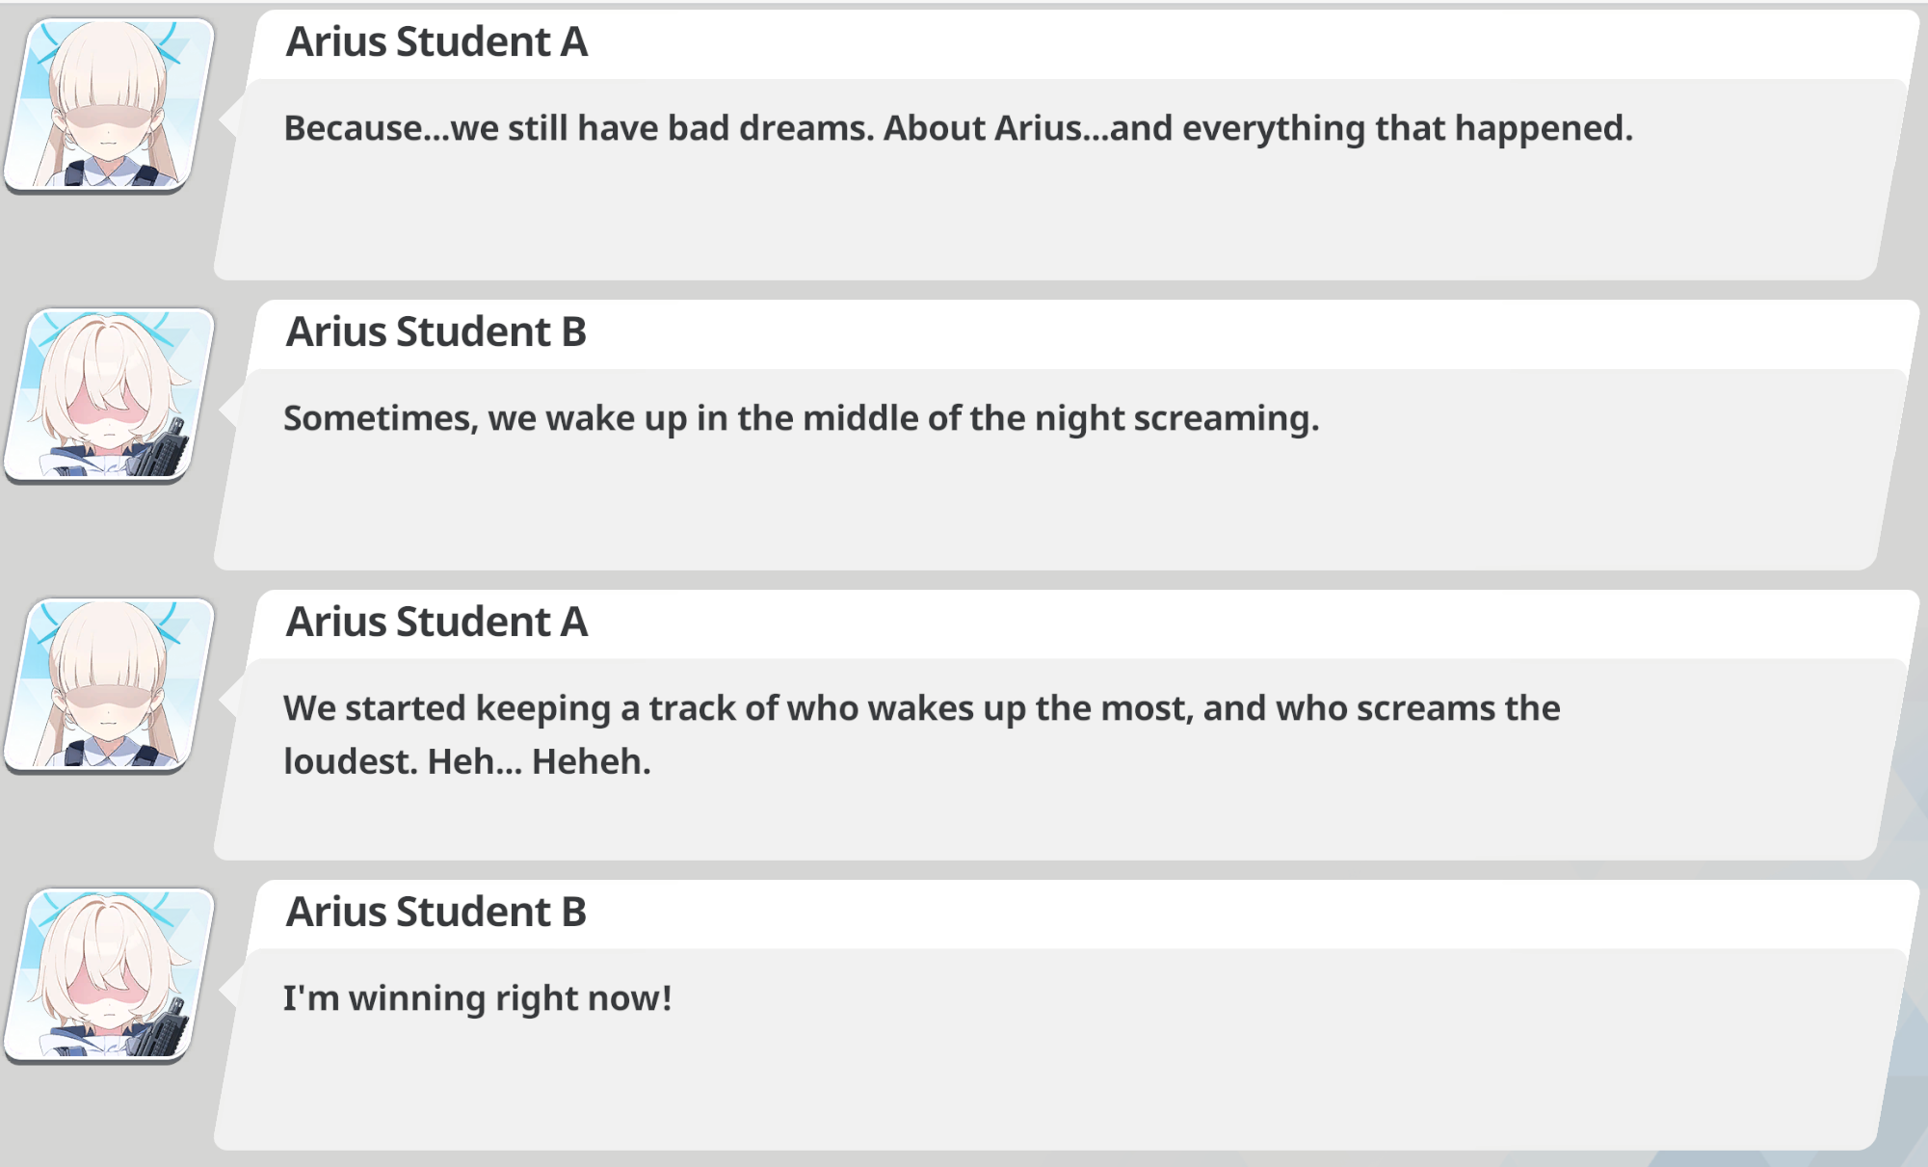
Task: Click the Student A portrait beside the bad dreams message
Action: pyautogui.click(x=108, y=104)
